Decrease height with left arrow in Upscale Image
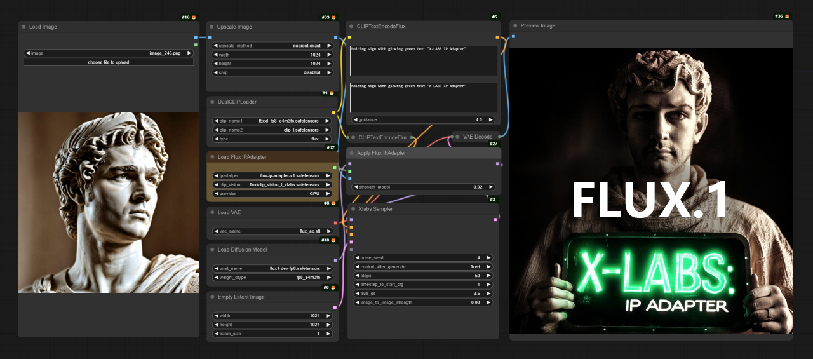The image size is (813, 359). (216, 64)
